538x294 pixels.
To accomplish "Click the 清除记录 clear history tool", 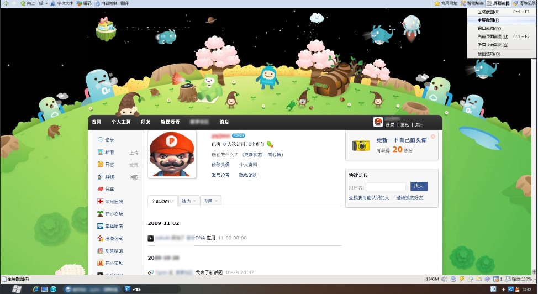I will 525,3.
